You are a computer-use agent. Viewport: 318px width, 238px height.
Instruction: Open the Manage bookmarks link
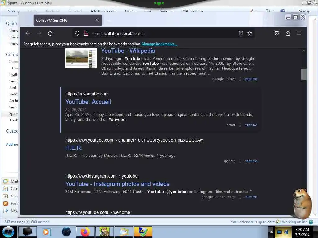tap(159, 44)
